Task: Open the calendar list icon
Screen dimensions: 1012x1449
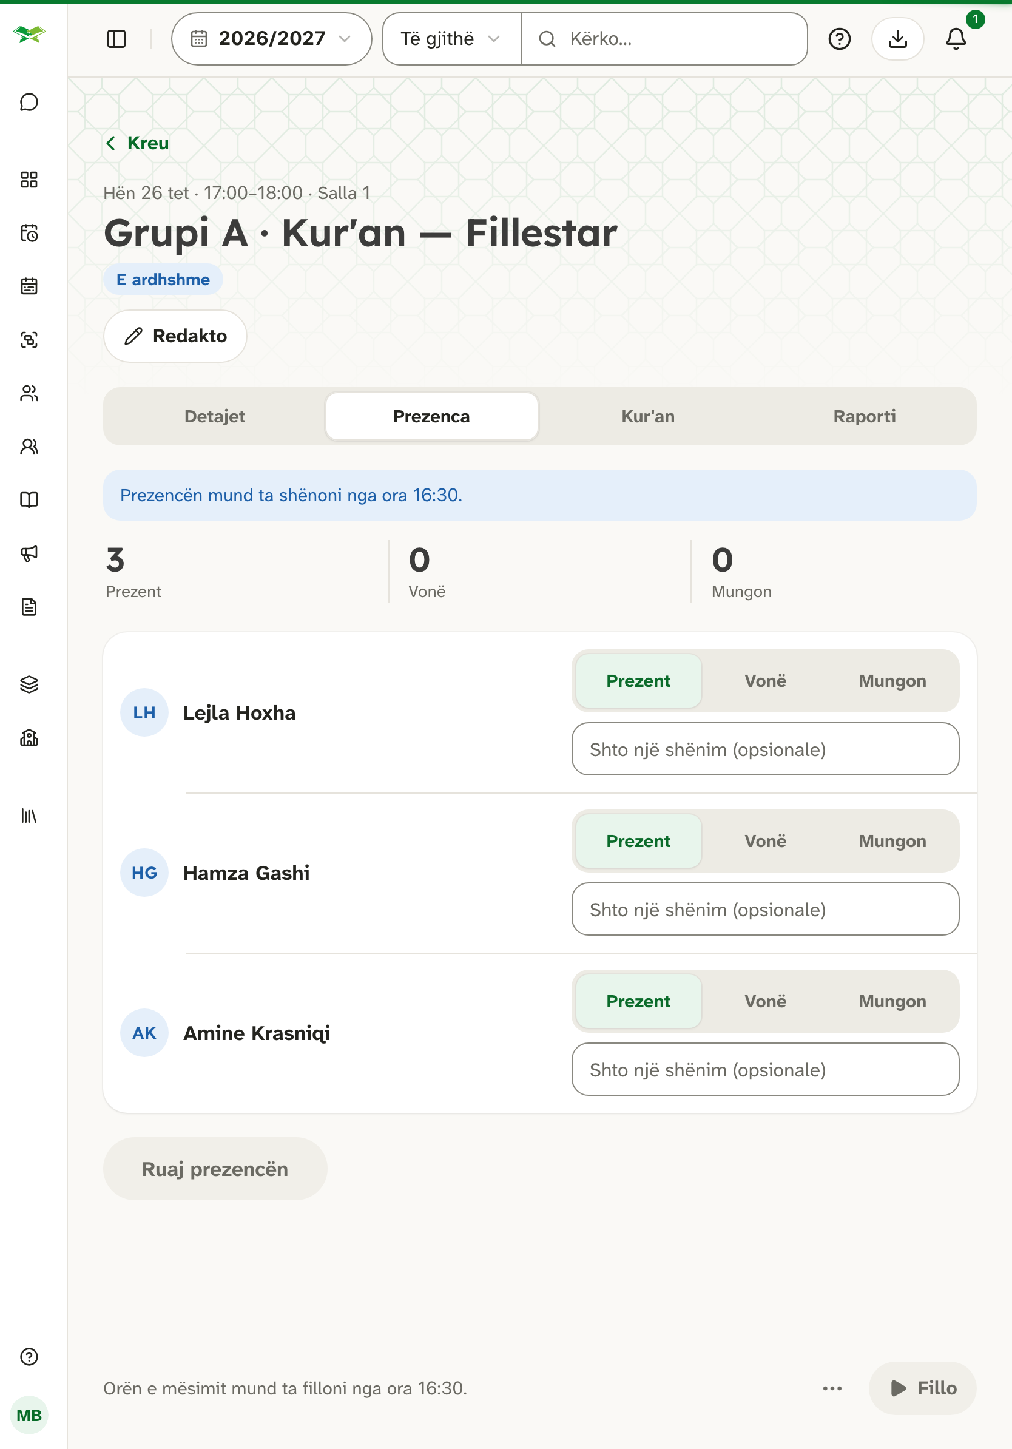Action: click(29, 286)
